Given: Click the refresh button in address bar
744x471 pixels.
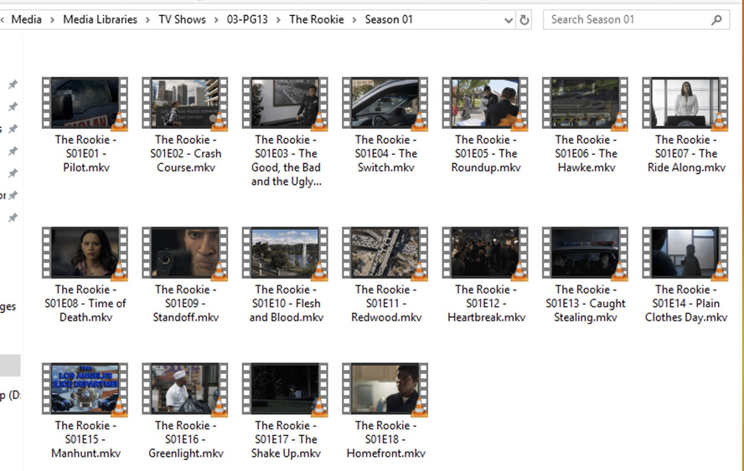Looking at the screenshot, I should click(524, 20).
